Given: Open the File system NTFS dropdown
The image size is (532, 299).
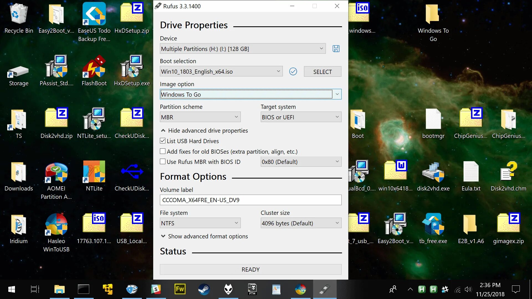Looking at the screenshot, I should (200, 223).
